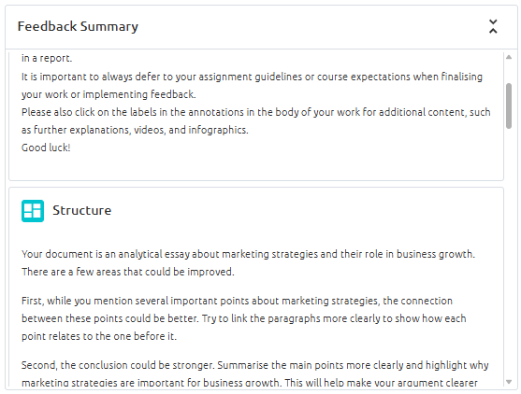Viewport: 521px width, 394px height.
Task: Click "Summarise the main points" sentence
Action: click(x=353, y=365)
